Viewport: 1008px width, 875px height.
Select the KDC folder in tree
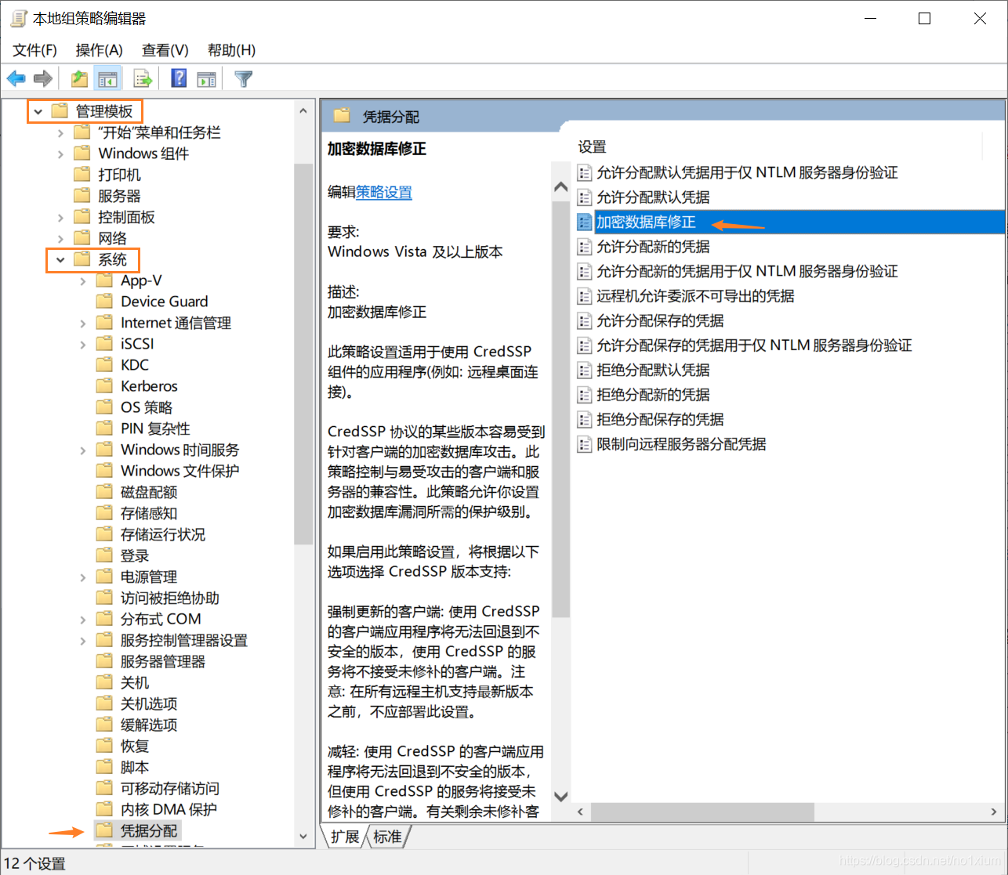pyautogui.click(x=135, y=365)
